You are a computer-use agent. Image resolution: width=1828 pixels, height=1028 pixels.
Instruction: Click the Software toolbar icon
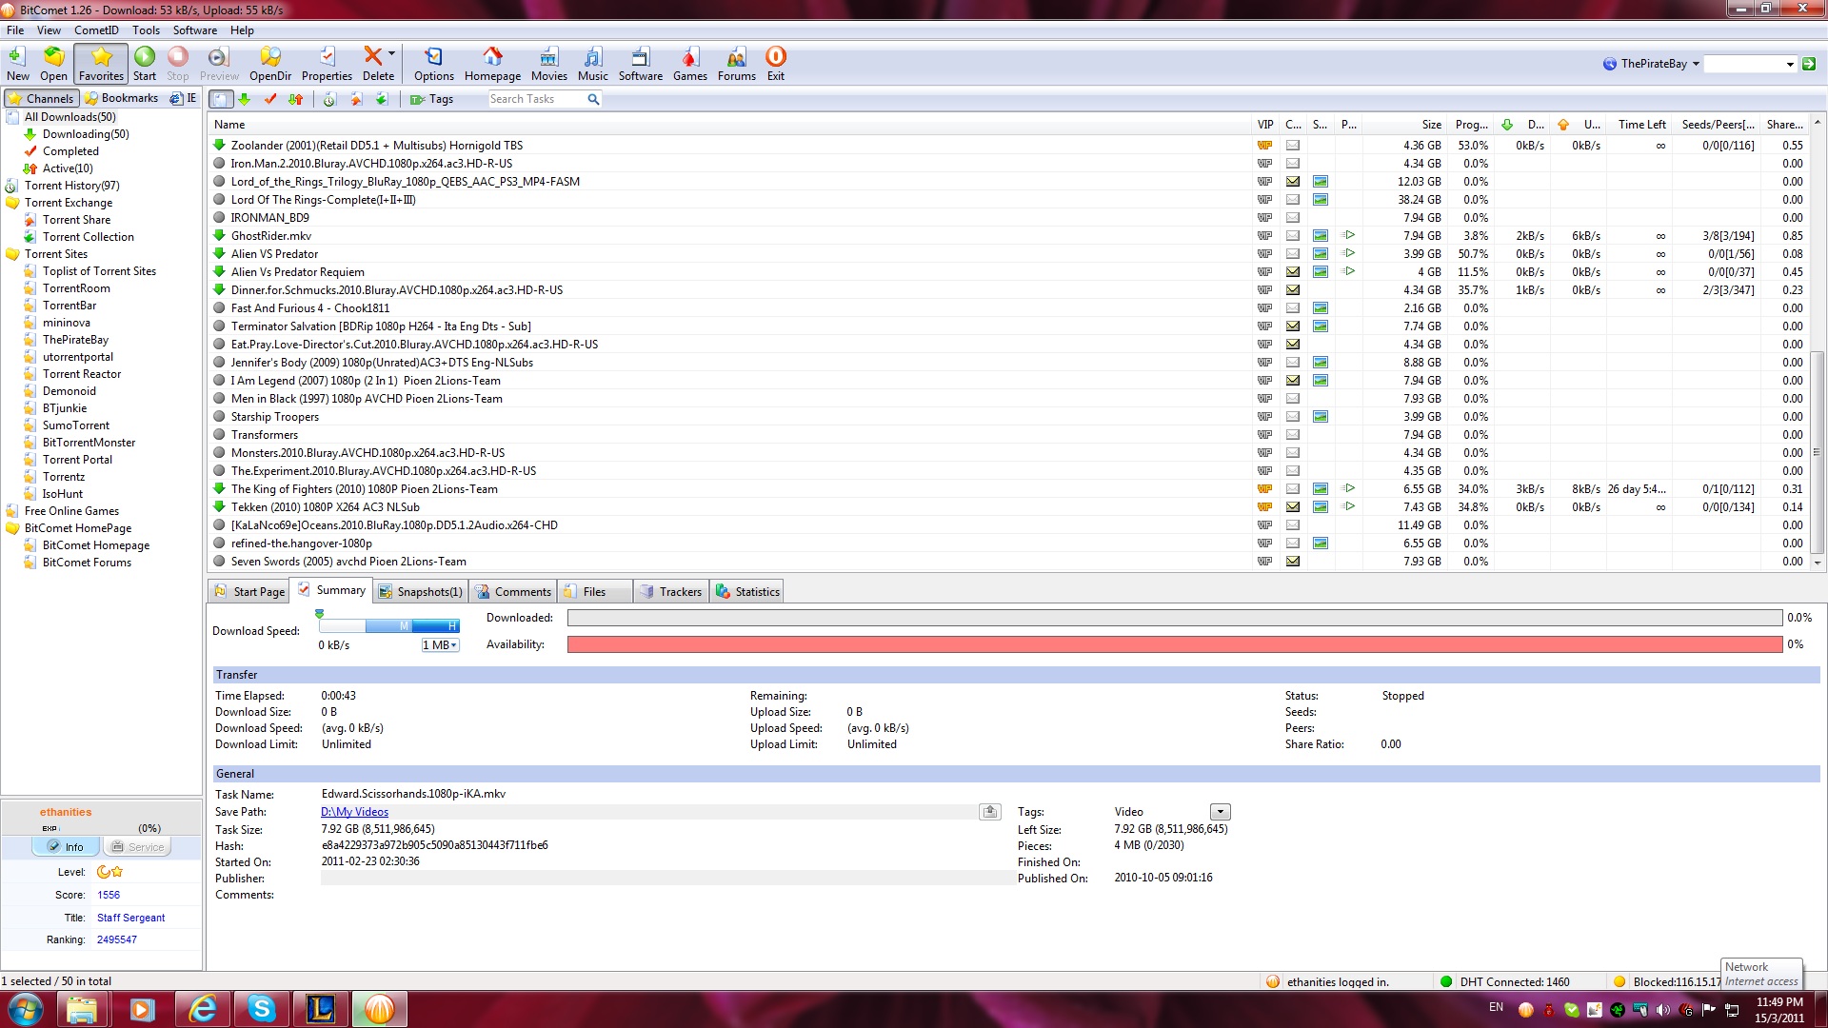point(641,64)
